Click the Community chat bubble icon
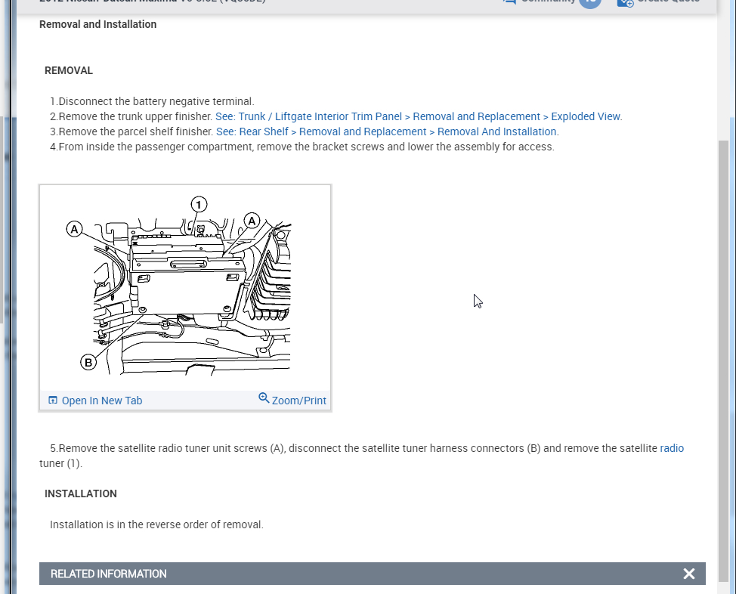This screenshot has height=594, width=736. 509,2
